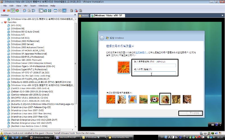Click the user account hyperlink in description
This screenshot has width=225, height=140.
(142, 53)
